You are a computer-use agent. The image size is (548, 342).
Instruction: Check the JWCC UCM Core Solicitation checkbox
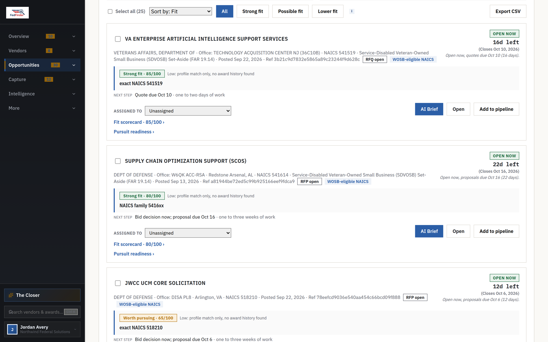click(x=118, y=283)
